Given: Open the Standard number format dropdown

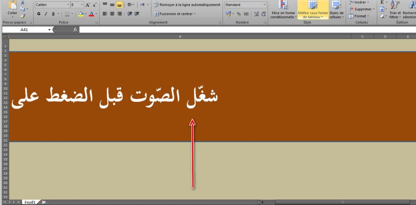Looking at the screenshot, I should coord(265,5).
